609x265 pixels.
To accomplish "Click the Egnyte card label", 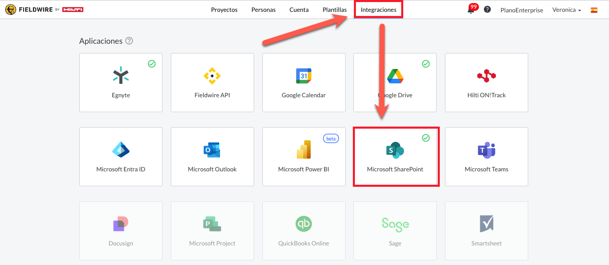I will click(121, 95).
